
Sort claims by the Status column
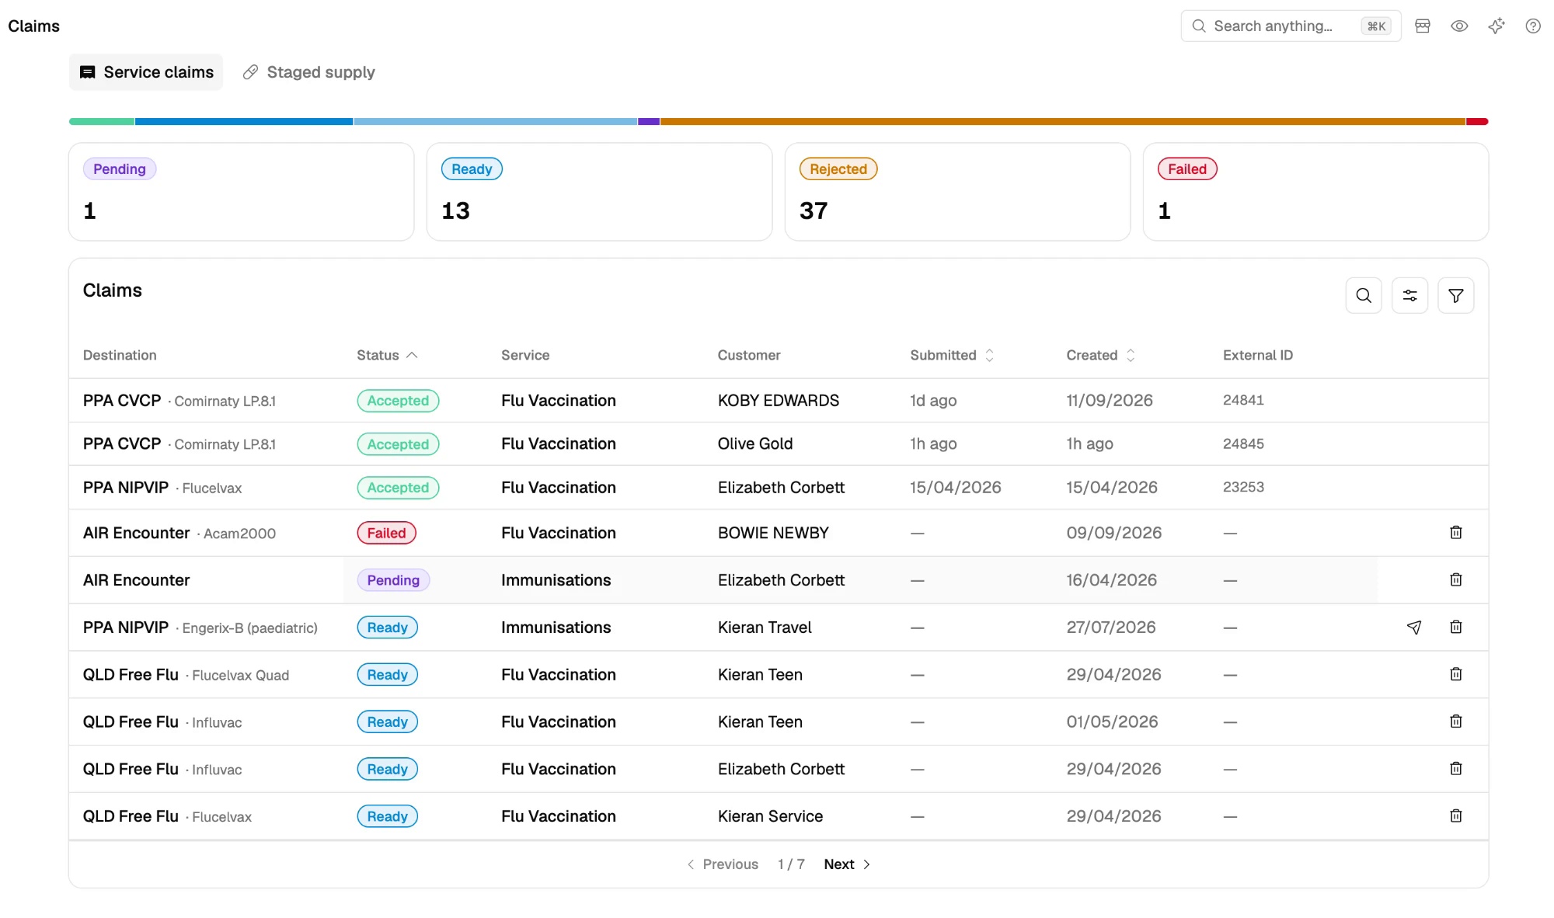pyautogui.click(x=387, y=355)
